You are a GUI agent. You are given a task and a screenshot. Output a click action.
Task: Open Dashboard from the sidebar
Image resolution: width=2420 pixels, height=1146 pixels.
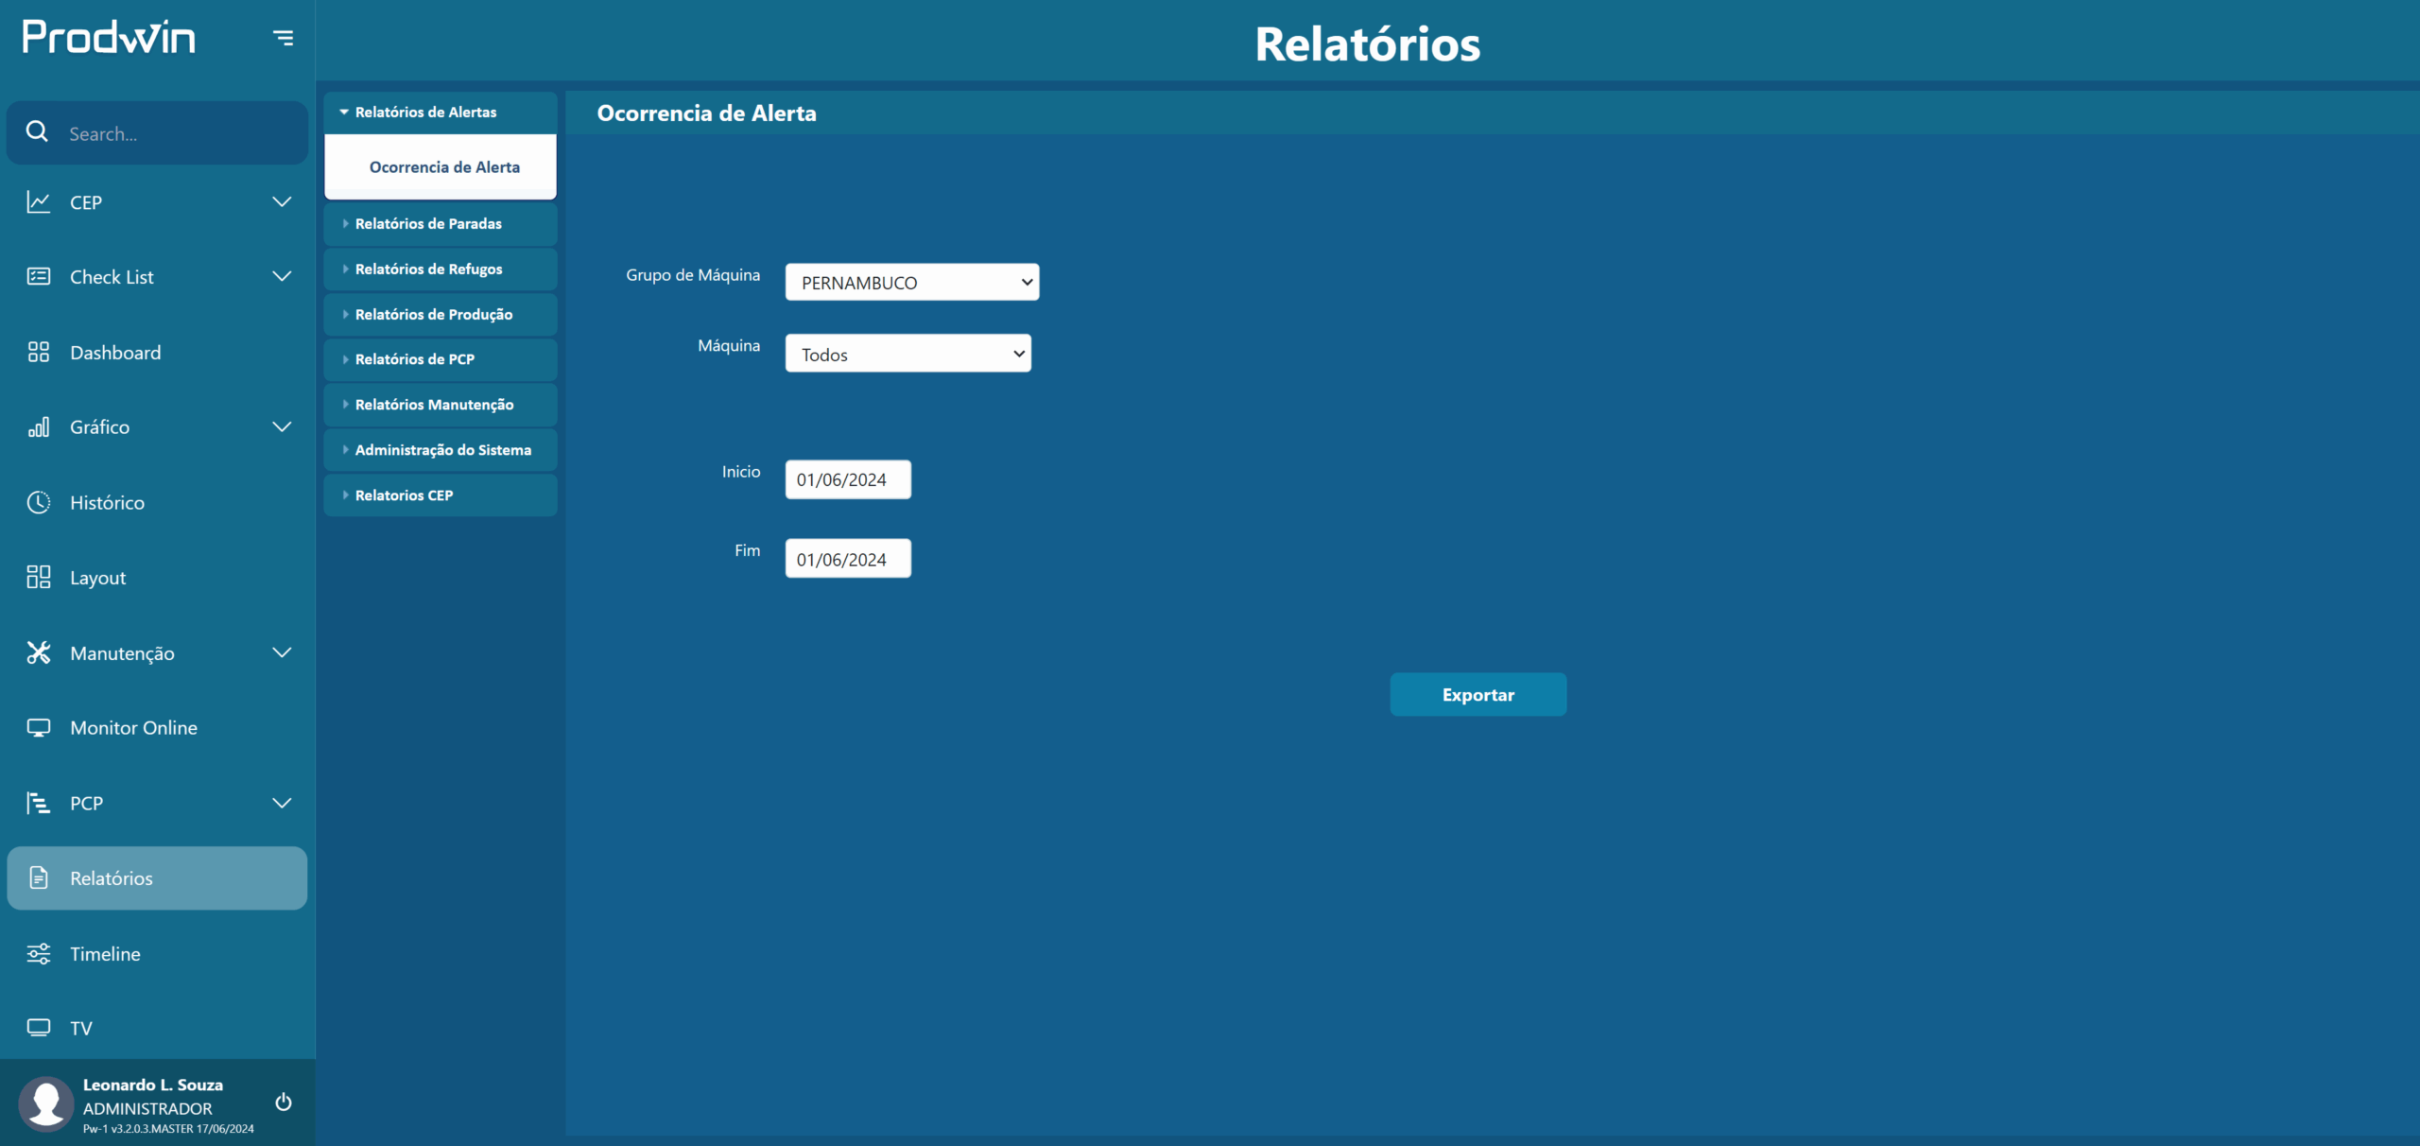click(157, 352)
